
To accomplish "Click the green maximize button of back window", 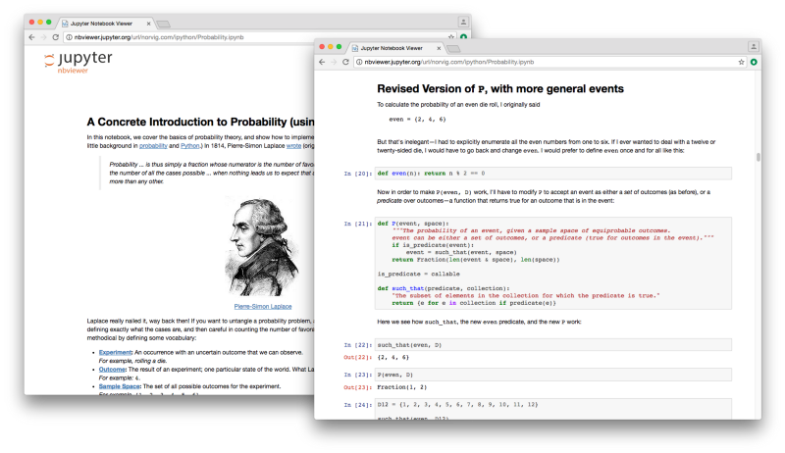I will (48, 22).
